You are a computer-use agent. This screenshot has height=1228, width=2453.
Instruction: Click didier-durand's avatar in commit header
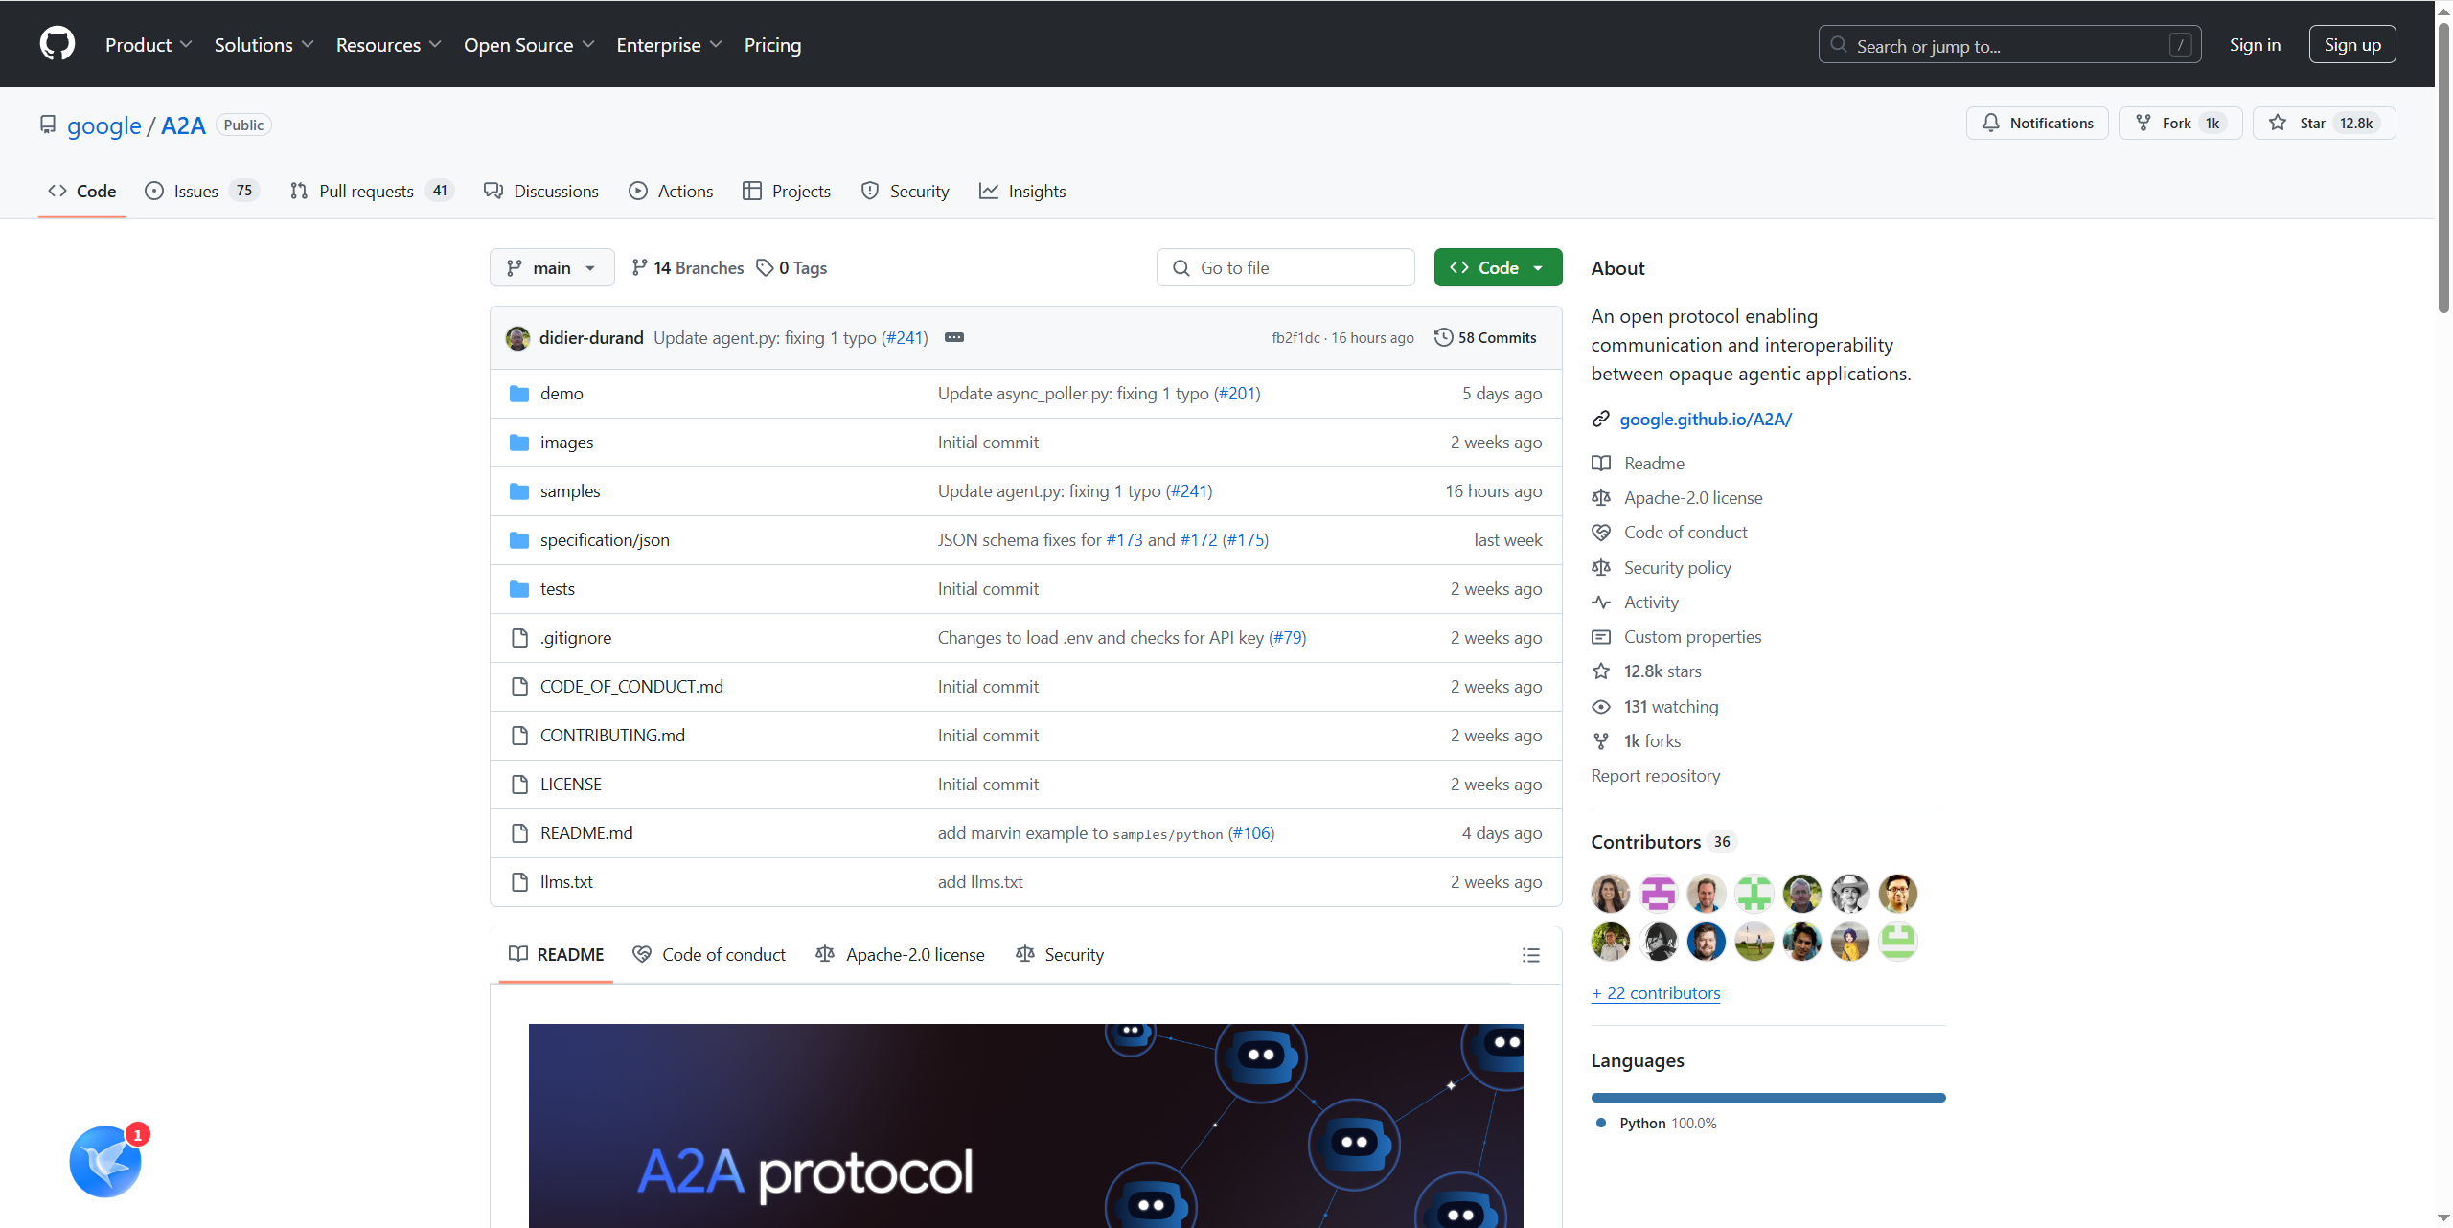coord(517,338)
